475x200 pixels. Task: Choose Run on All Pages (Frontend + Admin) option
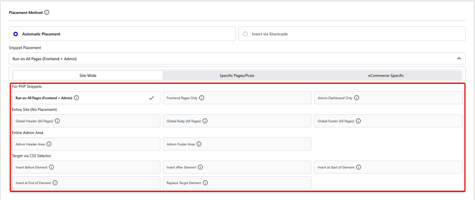tap(86, 98)
